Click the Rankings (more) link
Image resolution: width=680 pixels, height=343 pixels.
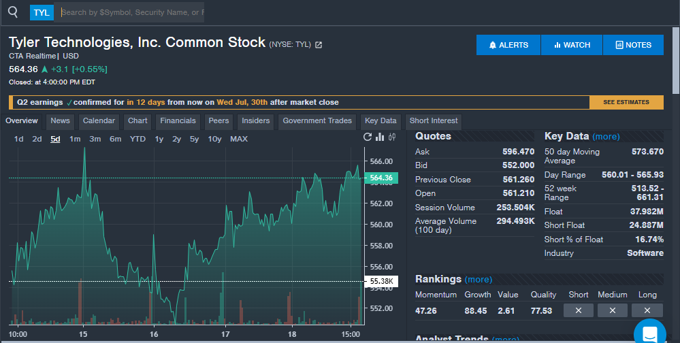tap(479, 279)
